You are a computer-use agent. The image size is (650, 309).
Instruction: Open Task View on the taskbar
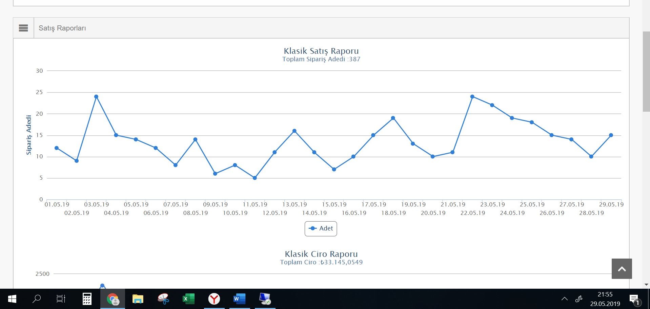tap(61, 299)
